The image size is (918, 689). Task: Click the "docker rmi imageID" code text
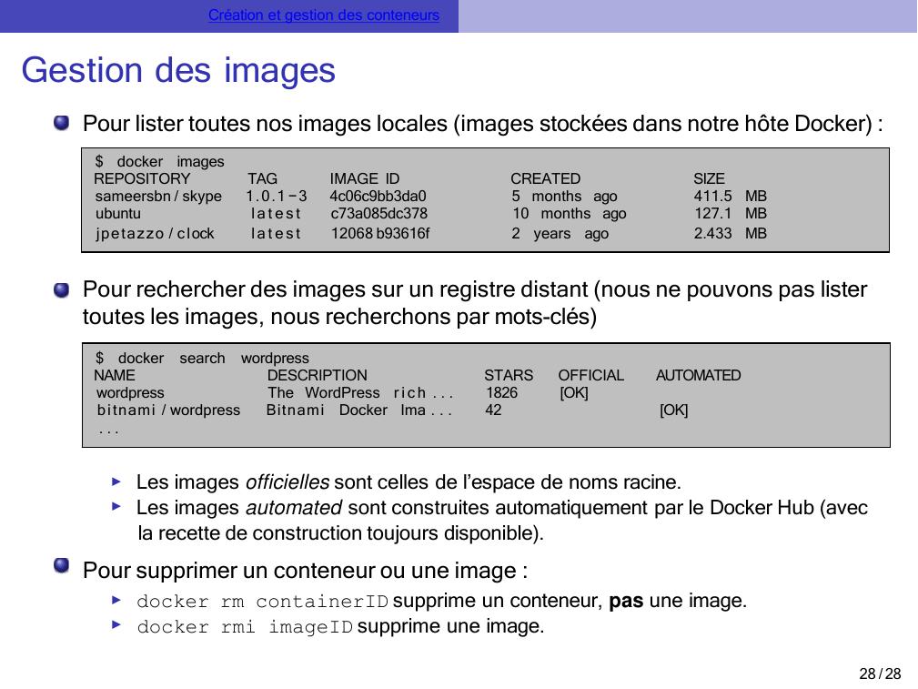coord(244,627)
